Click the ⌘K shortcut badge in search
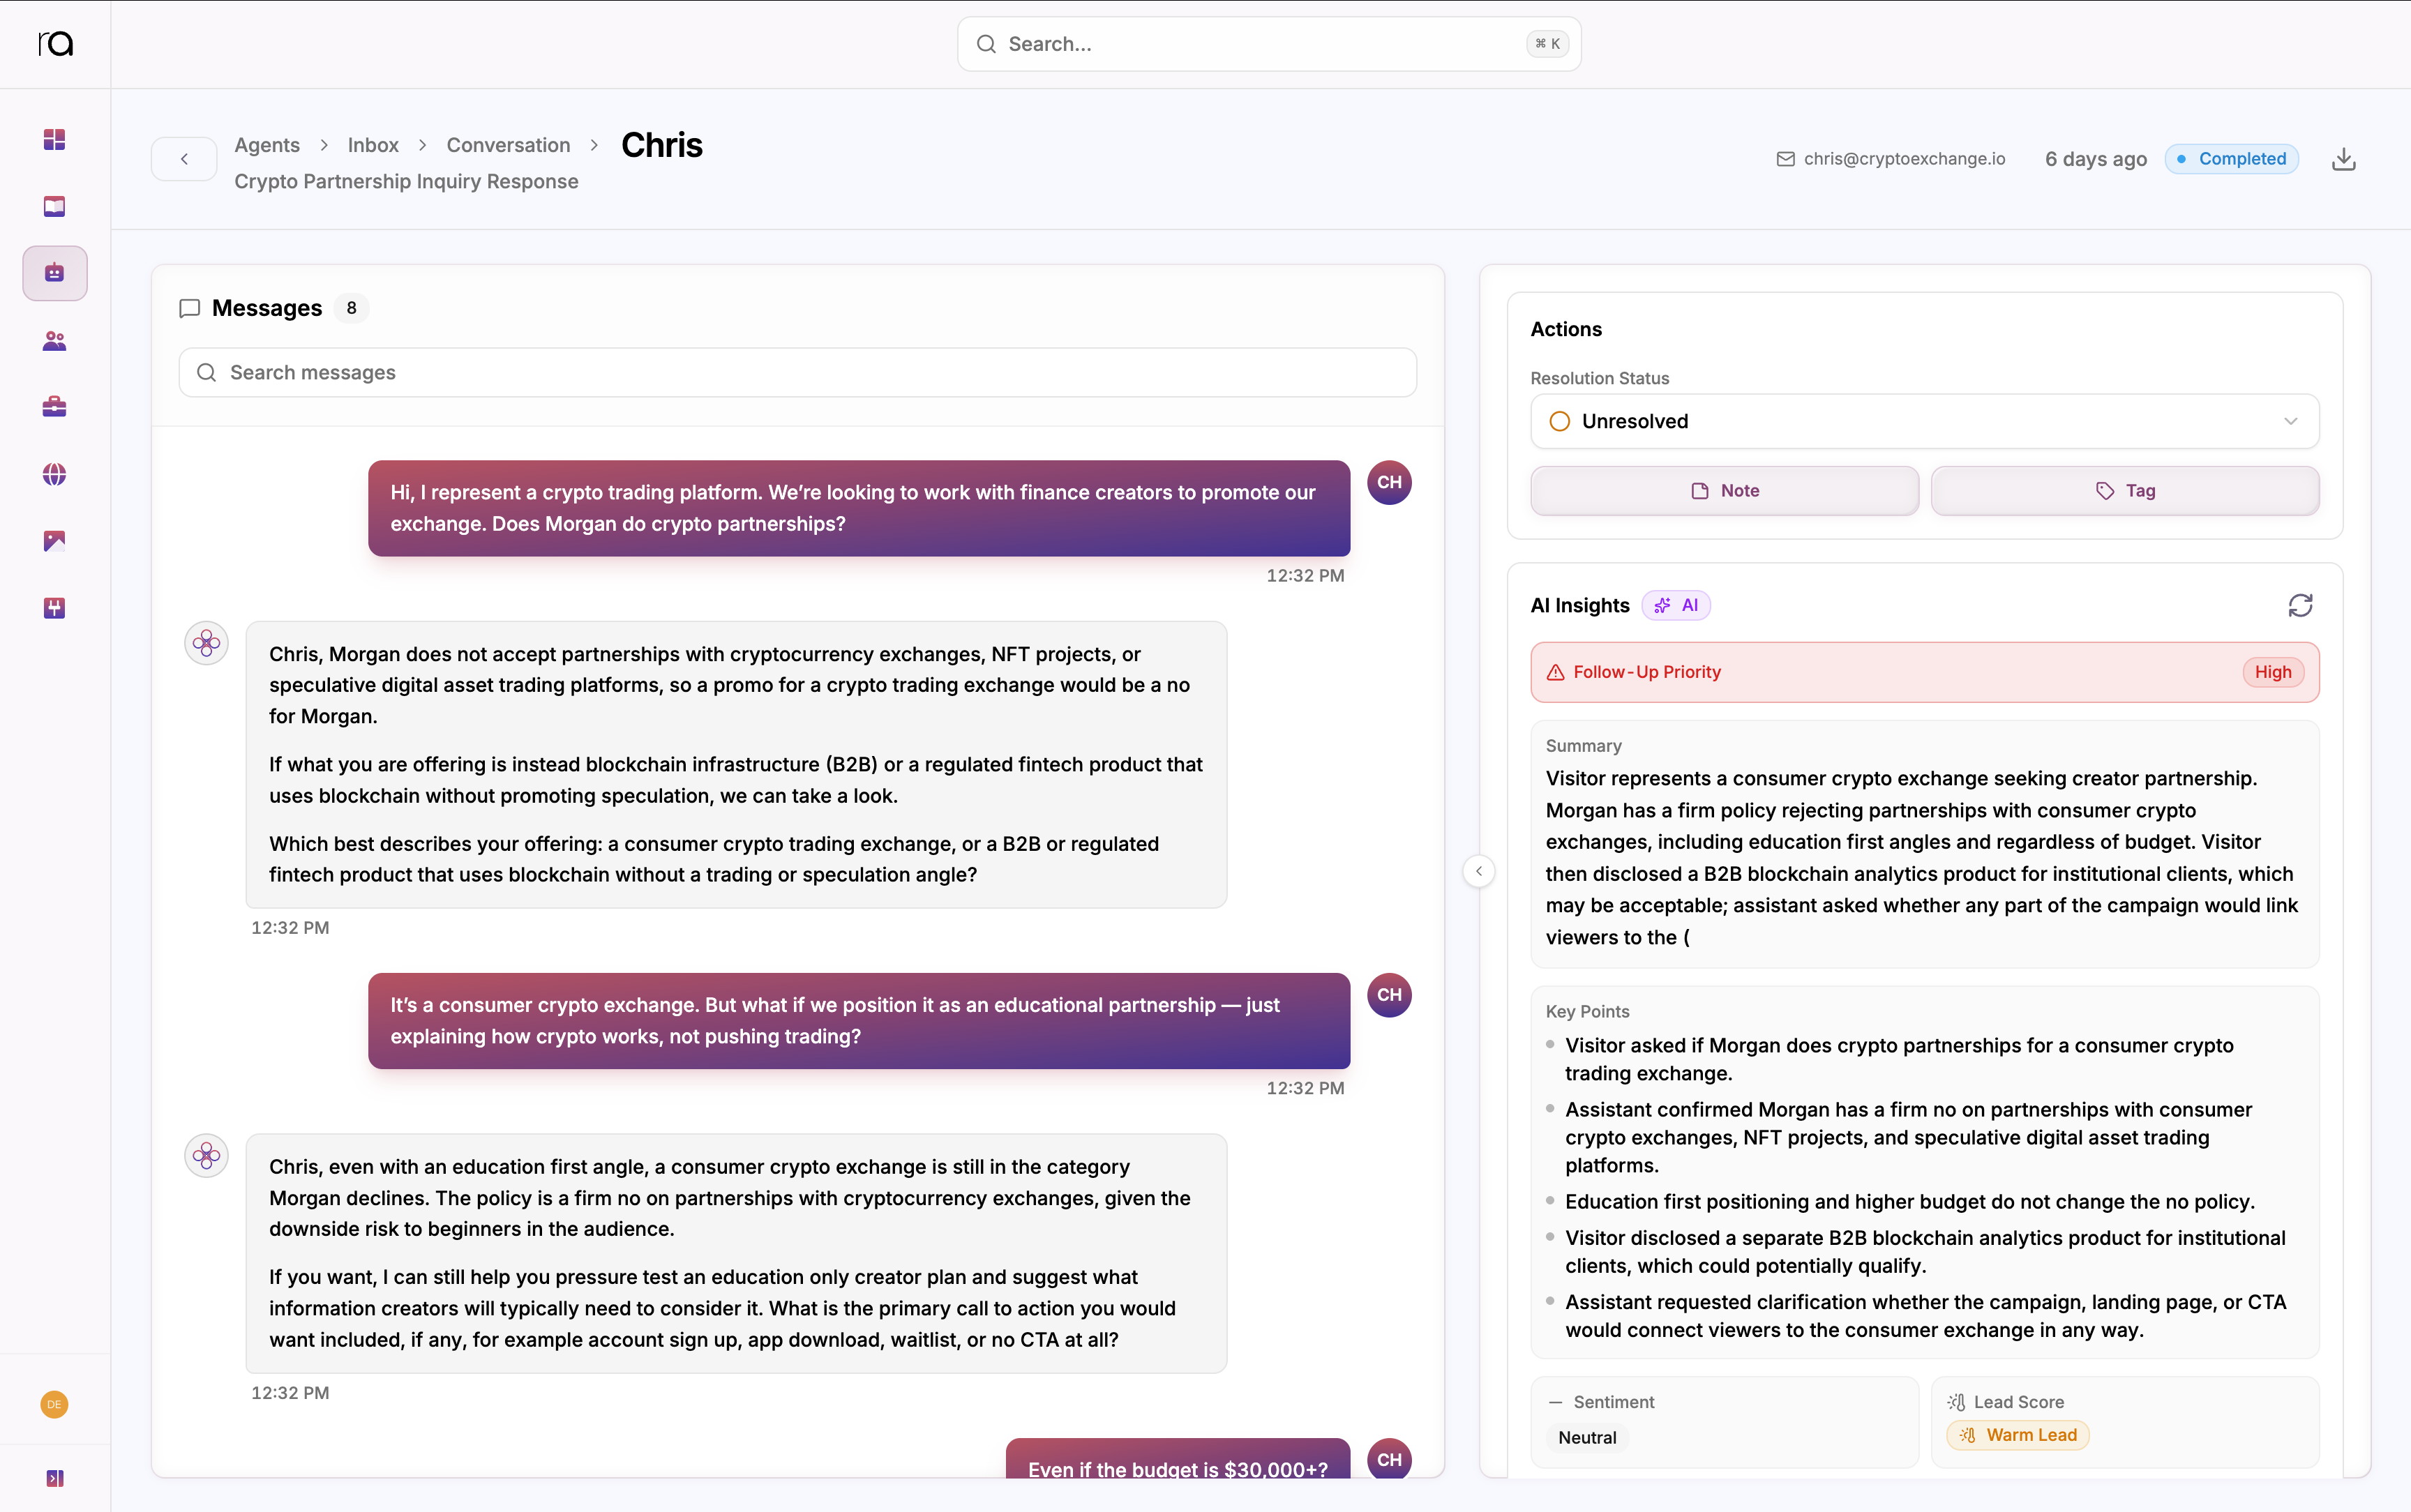Image resolution: width=2411 pixels, height=1512 pixels. 1547,44
